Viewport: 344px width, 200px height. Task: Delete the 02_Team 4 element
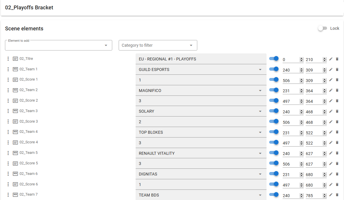(337, 132)
